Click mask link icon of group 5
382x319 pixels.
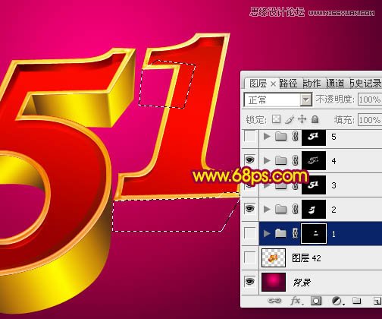coord(295,136)
